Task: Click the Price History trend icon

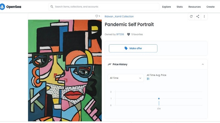Action: click(109, 64)
